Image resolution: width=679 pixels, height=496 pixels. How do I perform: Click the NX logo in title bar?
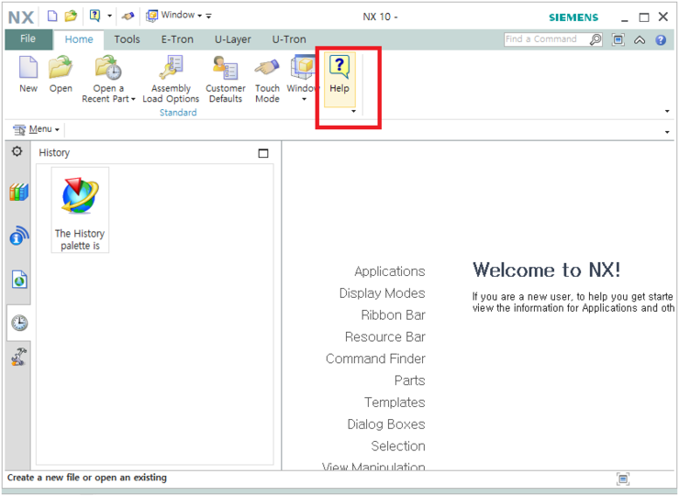(21, 17)
